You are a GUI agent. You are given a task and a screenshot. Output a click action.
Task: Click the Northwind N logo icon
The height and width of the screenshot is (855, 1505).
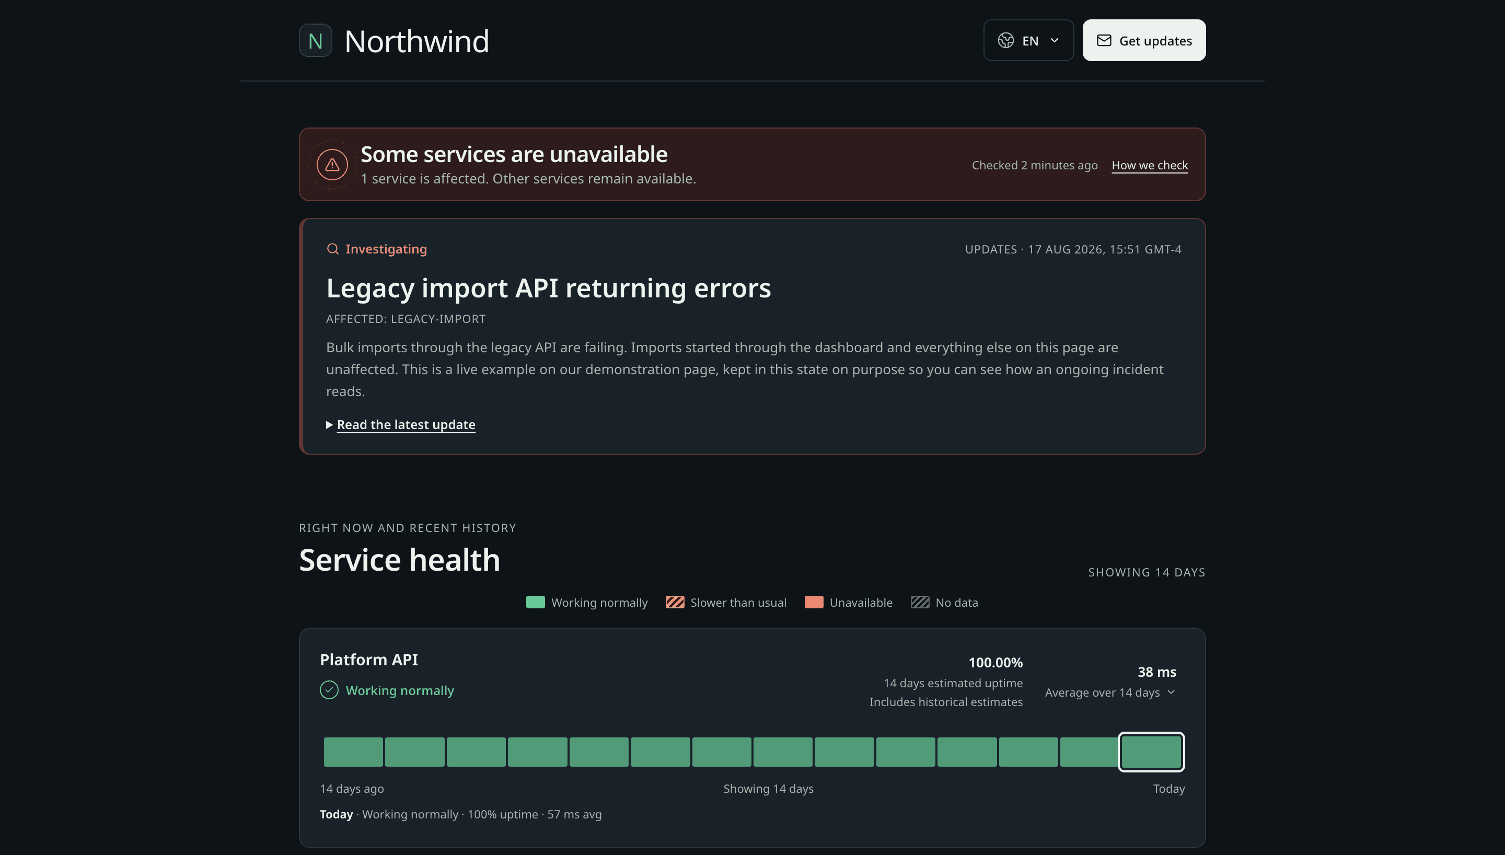click(x=315, y=41)
